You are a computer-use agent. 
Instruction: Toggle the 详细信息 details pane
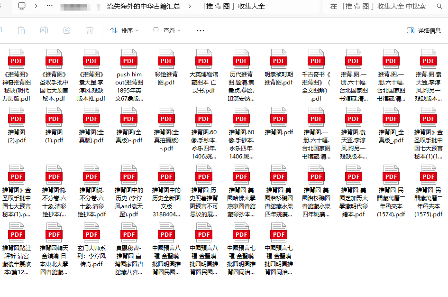point(425,30)
